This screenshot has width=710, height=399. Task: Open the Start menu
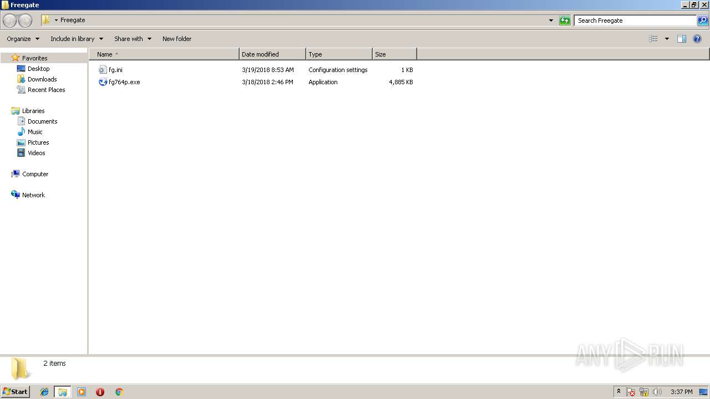(15, 391)
